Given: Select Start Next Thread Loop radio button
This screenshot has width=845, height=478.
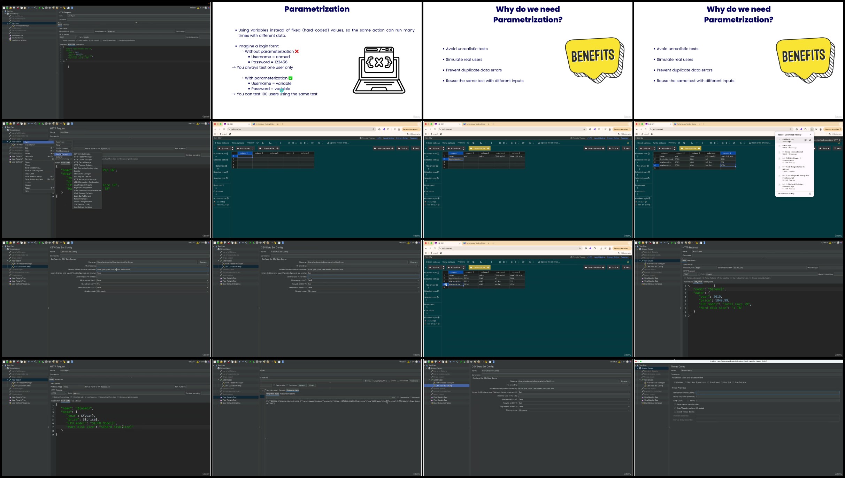Looking at the screenshot, I should pyautogui.click(x=685, y=382).
